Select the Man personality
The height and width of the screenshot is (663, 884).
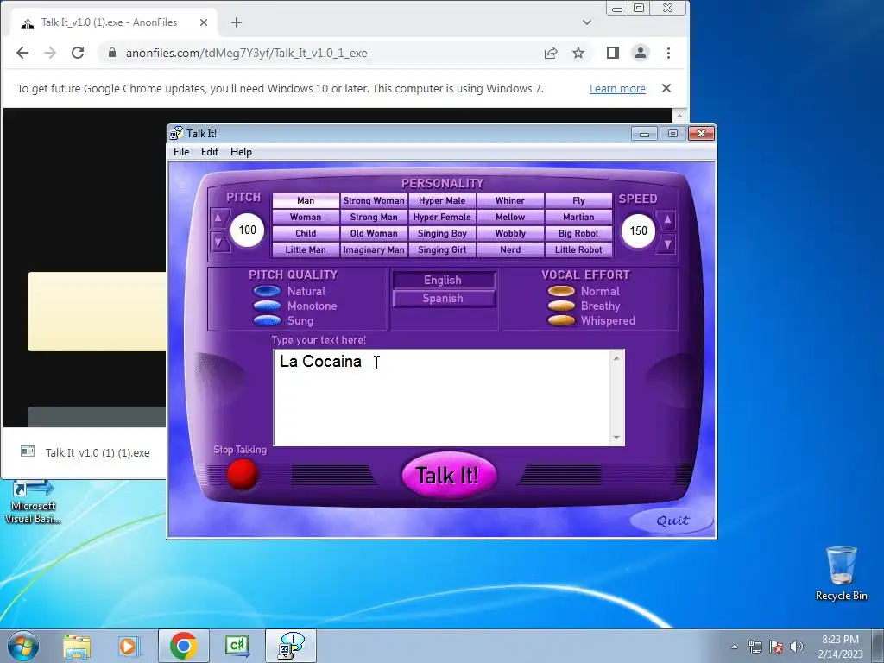point(306,200)
